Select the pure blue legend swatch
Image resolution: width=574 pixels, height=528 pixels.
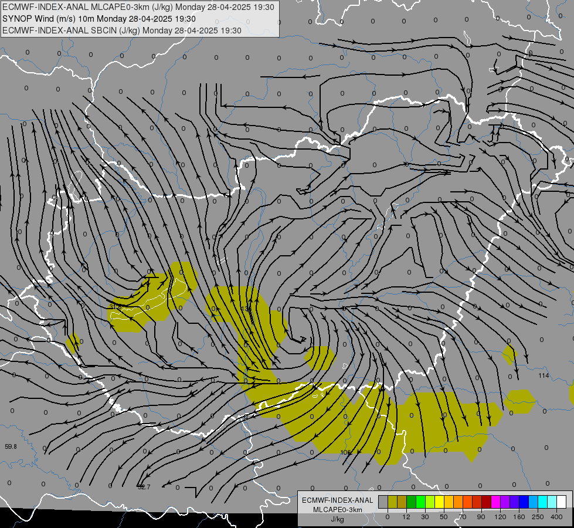524,502
